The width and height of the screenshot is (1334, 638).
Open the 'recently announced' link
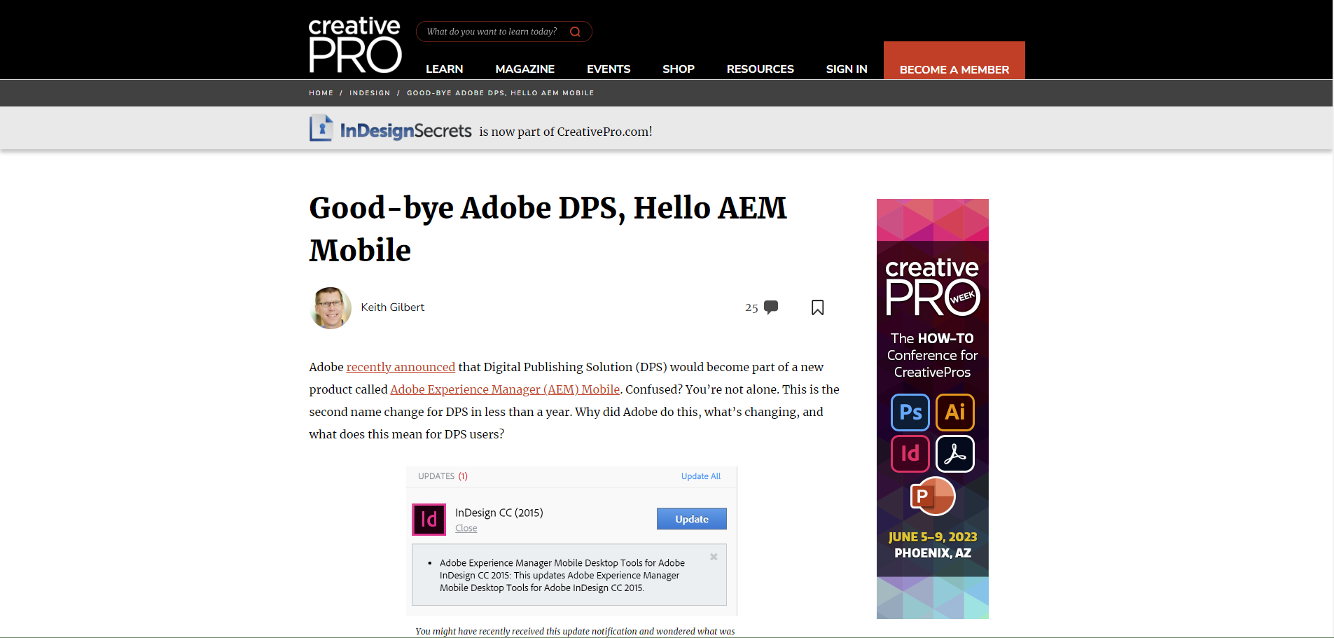click(401, 367)
